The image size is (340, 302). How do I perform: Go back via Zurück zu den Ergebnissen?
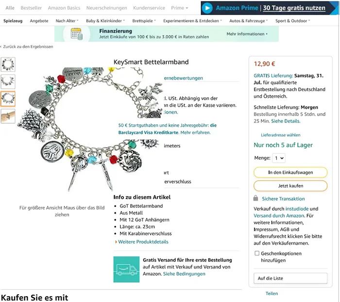click(x=27, y=47)
